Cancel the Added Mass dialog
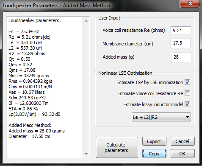Viewport: 202px width, 166px height. click(183, 141)
